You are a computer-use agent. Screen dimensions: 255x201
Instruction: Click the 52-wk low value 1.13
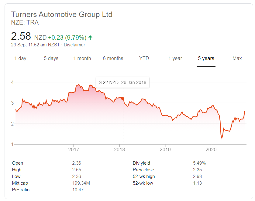pyautogui.click(x=198, y=183)
